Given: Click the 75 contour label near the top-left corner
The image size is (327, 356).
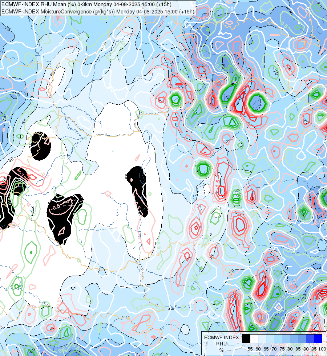Looking at the screenshot, I should 8,29.
